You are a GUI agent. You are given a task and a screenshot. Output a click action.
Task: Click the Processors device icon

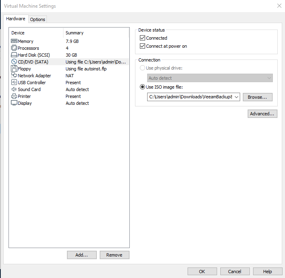point(14,48)
